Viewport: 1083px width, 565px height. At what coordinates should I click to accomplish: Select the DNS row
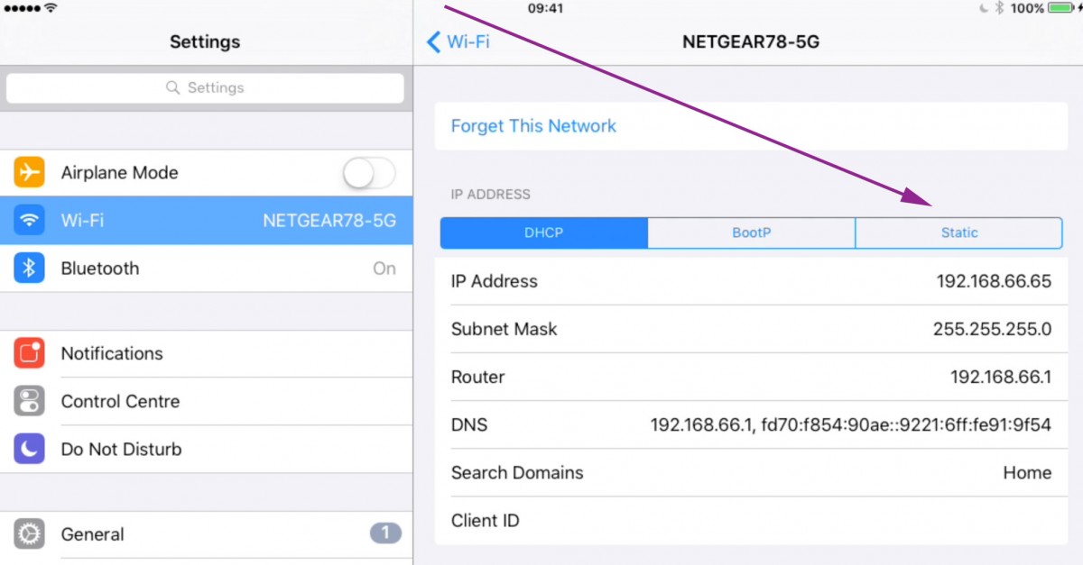751,424
